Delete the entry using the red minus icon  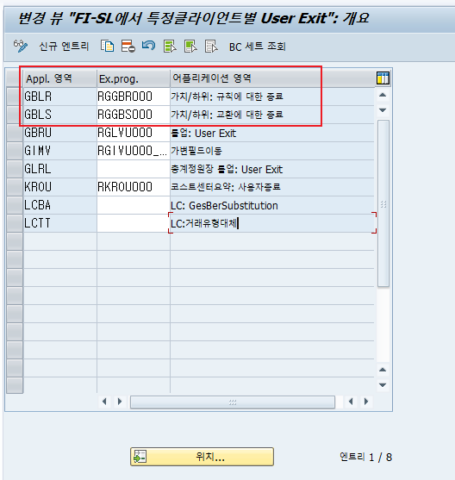click(128, 47)
